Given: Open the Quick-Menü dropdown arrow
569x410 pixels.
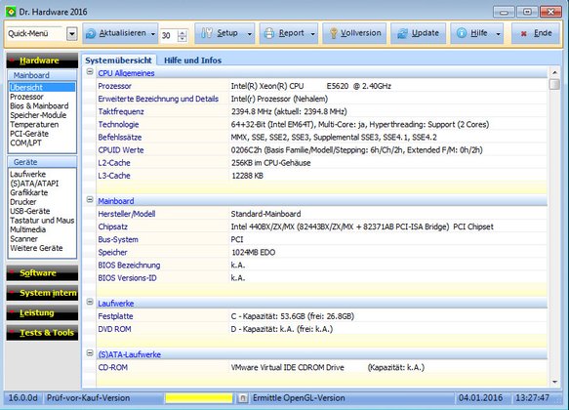Looking at the screenshot, I should tap(72, 34).
